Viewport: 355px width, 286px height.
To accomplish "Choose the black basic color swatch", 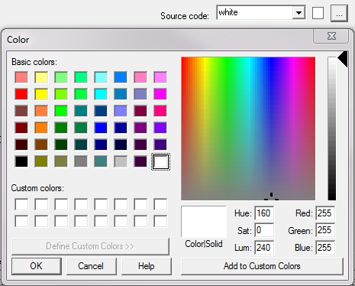I will point(21,161).
